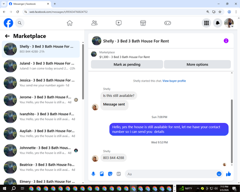Open Windows taskbar search
The height and width of the screenshot is (192, 240).
[13, 189]
